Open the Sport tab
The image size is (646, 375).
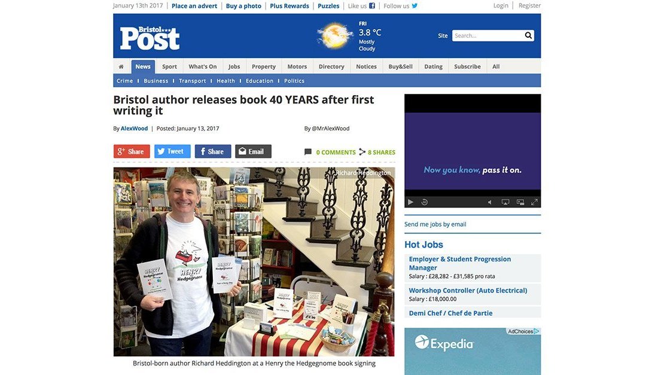coord(169,66)
